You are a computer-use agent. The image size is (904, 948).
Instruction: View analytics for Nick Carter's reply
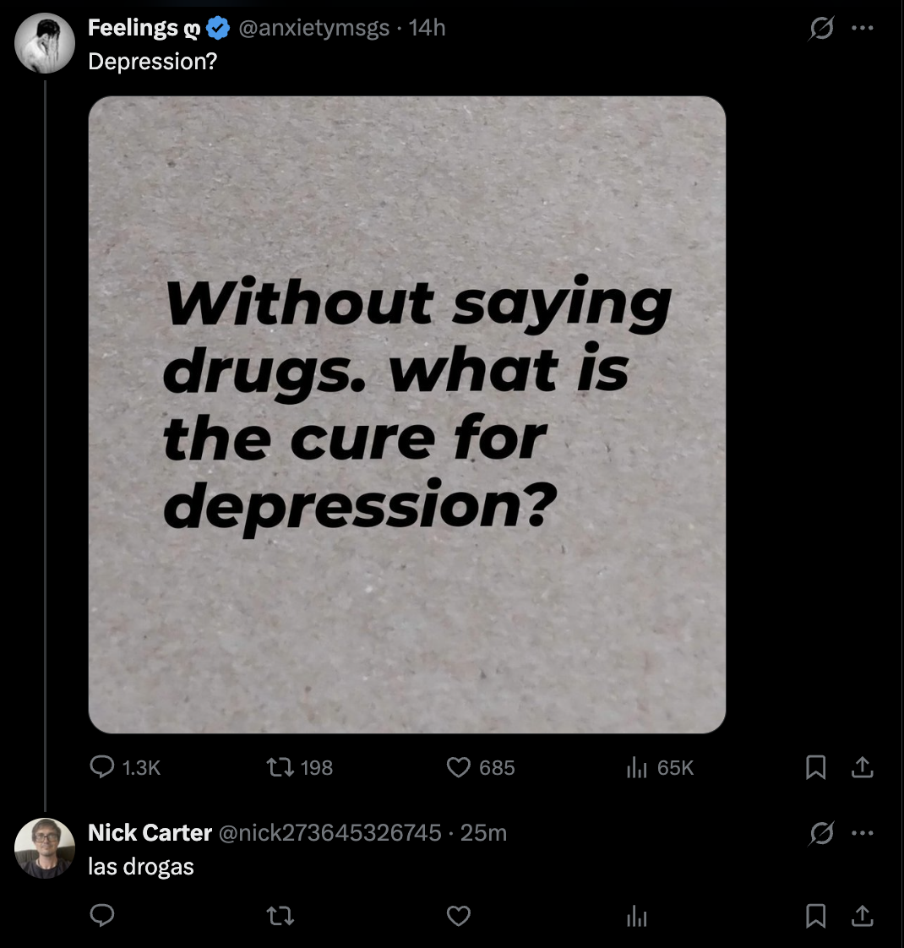point(636,916)
